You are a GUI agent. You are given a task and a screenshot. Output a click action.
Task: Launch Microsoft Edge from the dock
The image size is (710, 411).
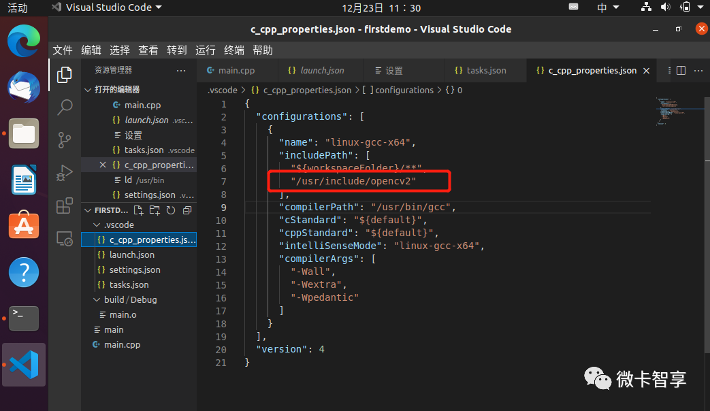[24, 42]
